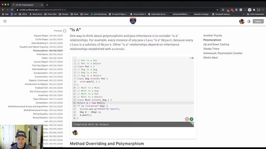
Task: Click the red record button in editor
Action: point(187,119)
